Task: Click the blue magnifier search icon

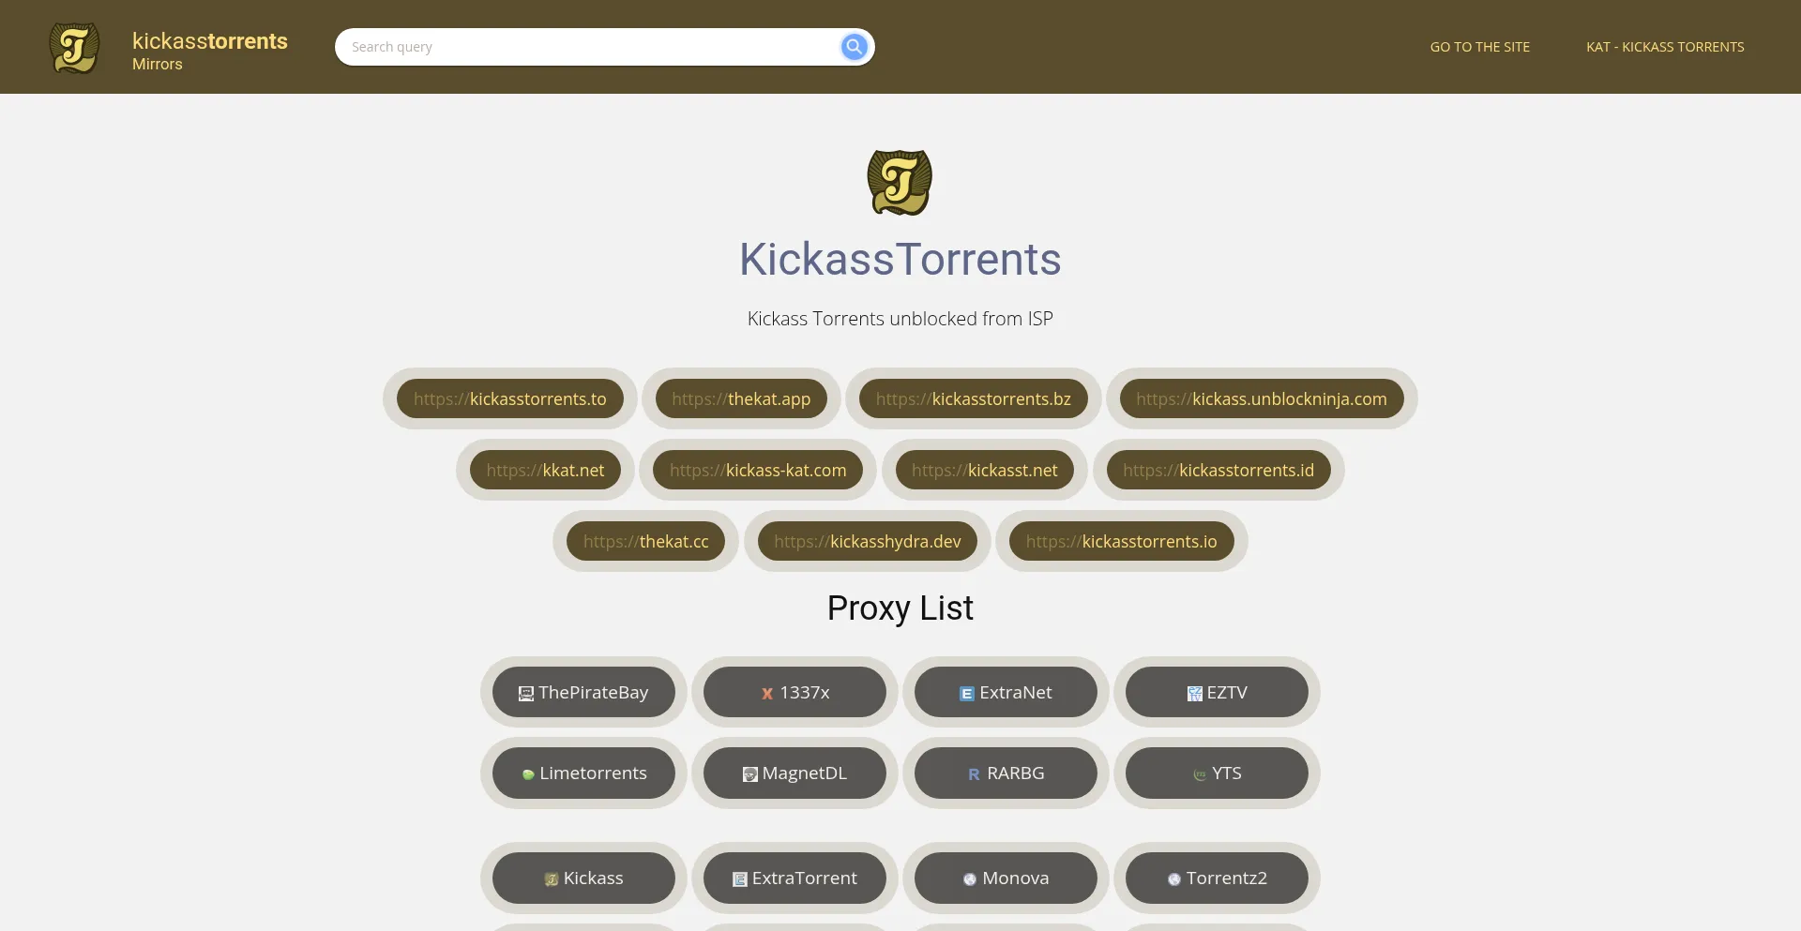Action: (x=854, y=47)
